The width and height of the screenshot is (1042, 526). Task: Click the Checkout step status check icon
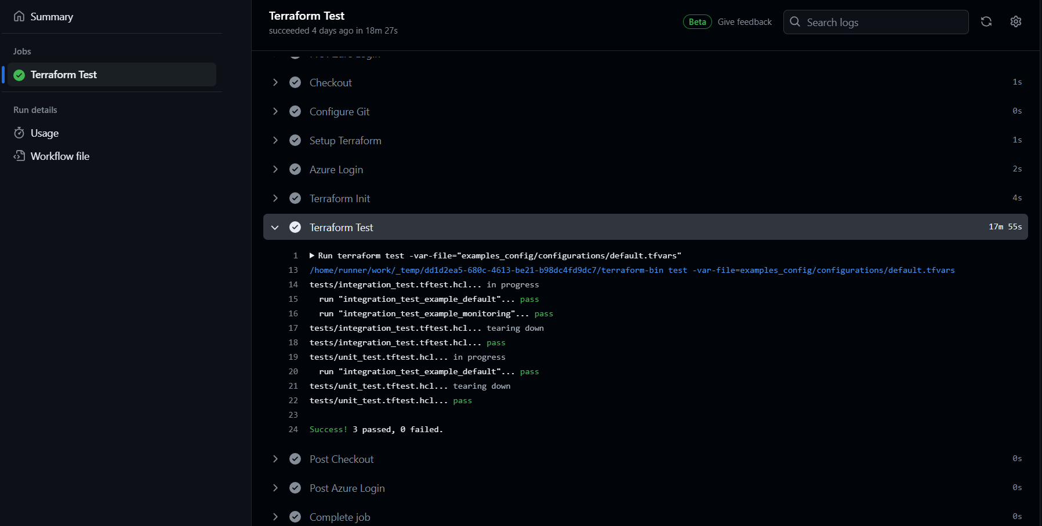[295, 82]
